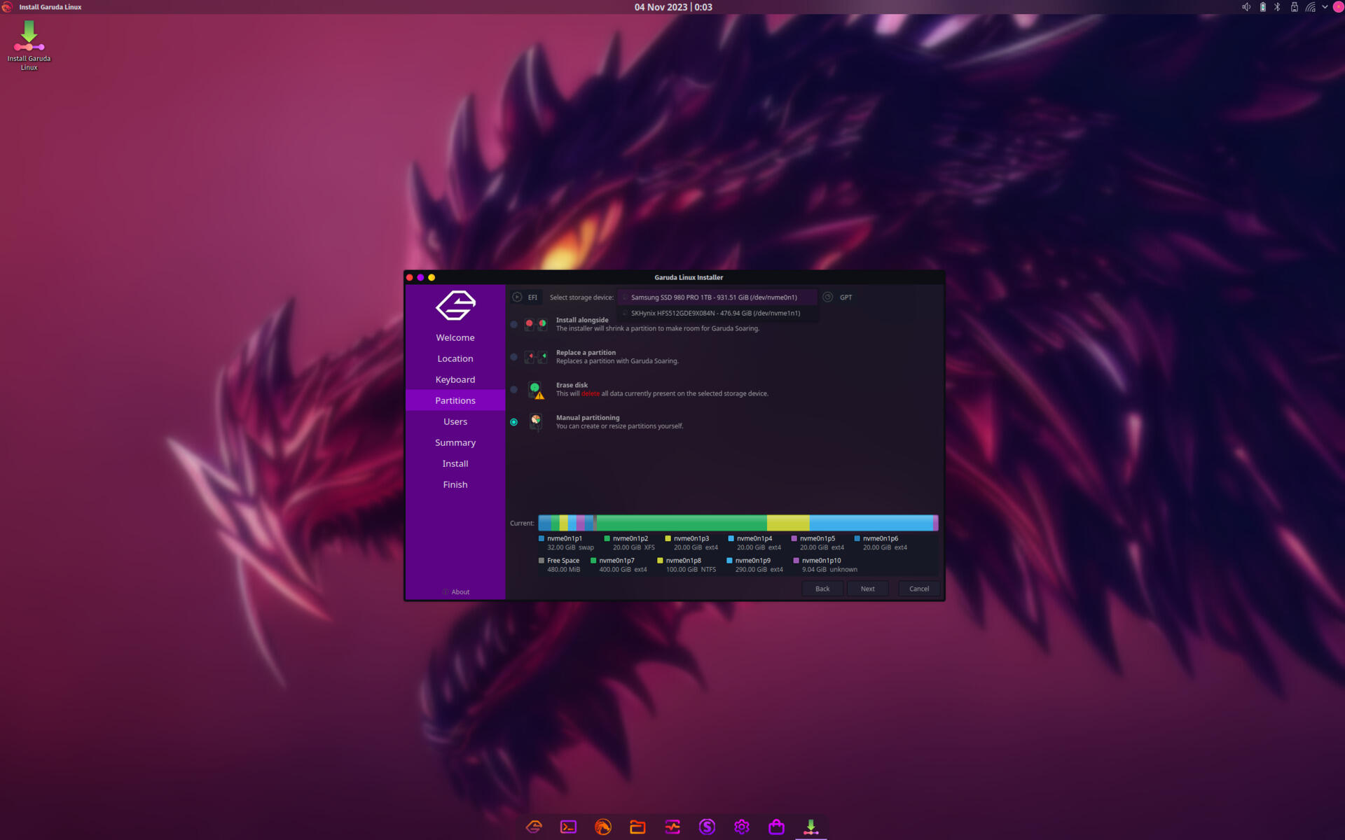Click the nvme0n1p4 legend entry
Image resolution: width=1345 pixels, height=840 pixels.
(x=754, y=543)
